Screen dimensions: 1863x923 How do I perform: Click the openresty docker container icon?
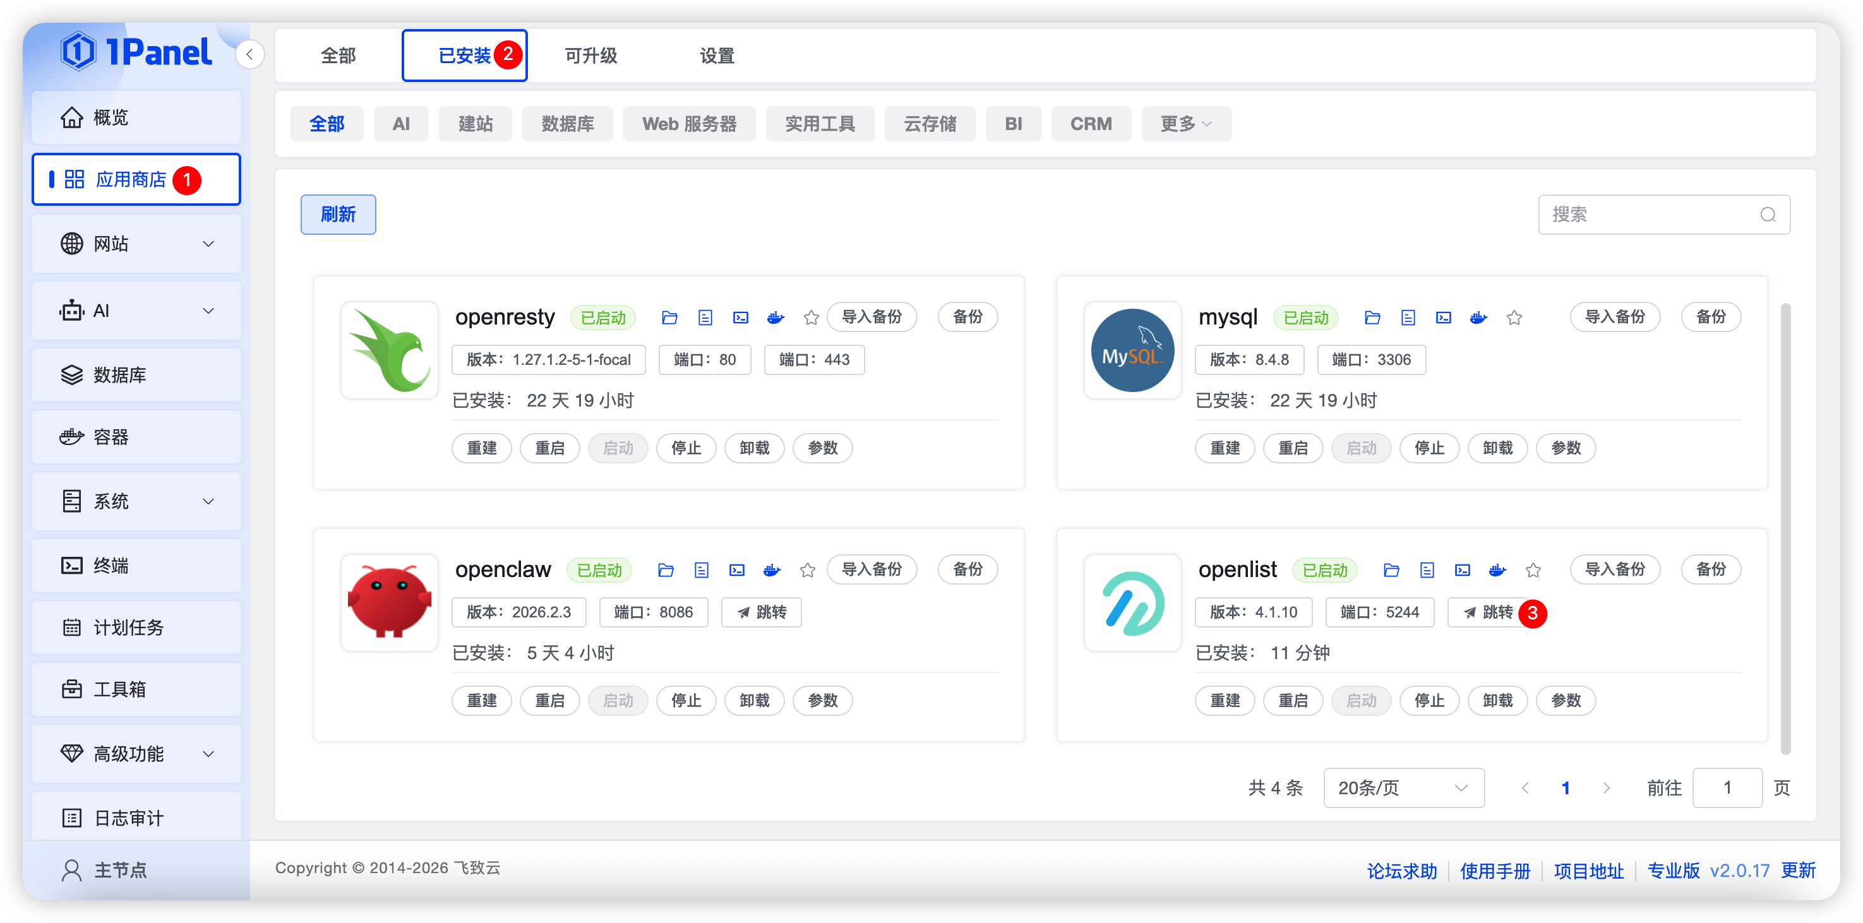tap(776, 318)
